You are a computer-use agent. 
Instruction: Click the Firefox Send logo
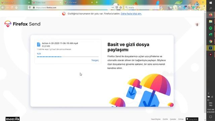pos(23,24)
